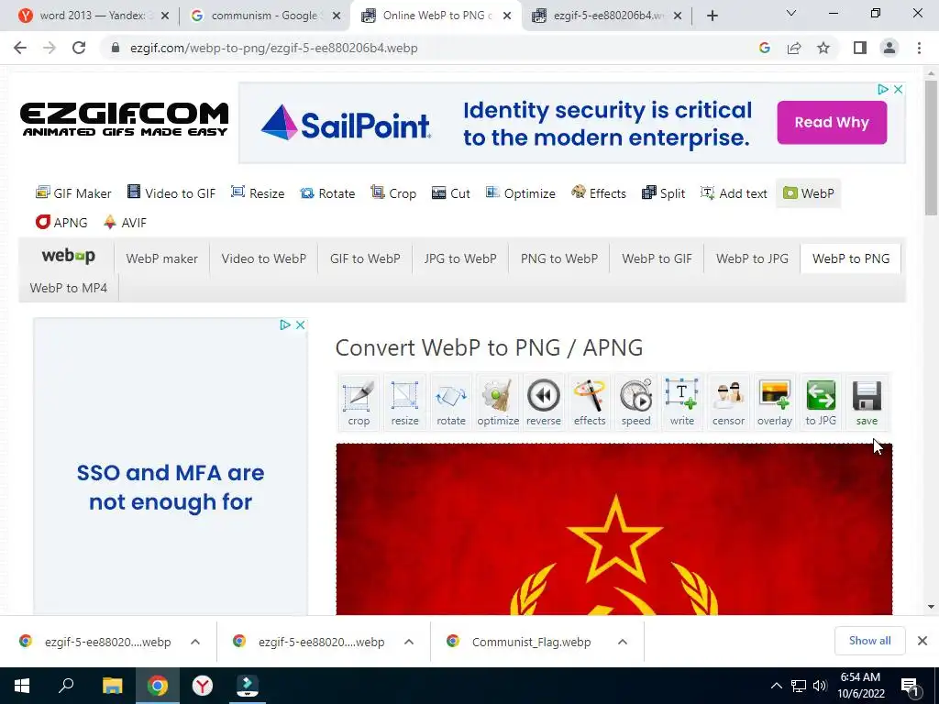Switch to Video to WebP tab
This screenshot has width=939, height=704.
click(x=263, y=258)
